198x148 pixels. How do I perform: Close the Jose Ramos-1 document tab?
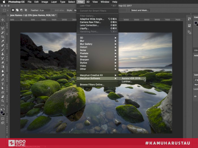(x=8, y=15)
